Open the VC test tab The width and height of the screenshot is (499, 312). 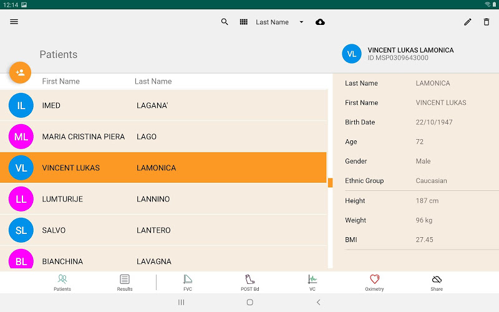(x=312, y=283)
